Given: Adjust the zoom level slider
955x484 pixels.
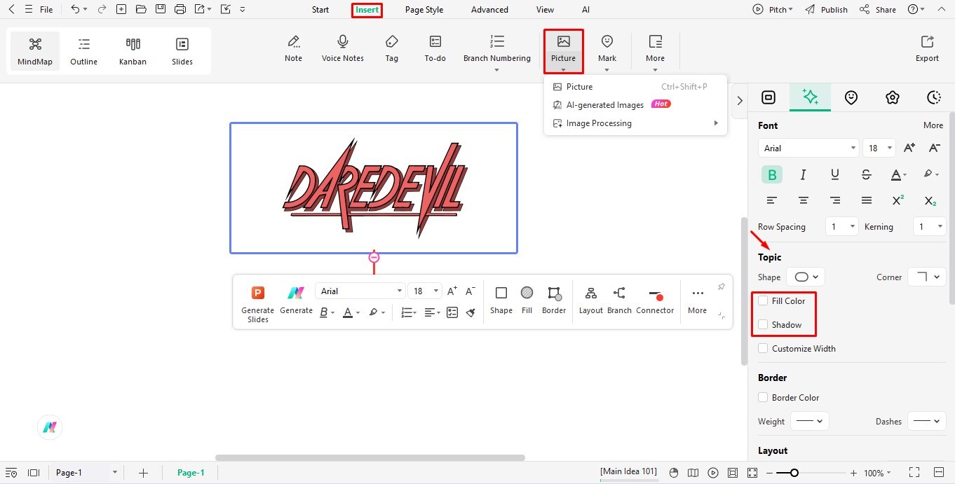Looking at the screenshot, I should click(794, 473).
